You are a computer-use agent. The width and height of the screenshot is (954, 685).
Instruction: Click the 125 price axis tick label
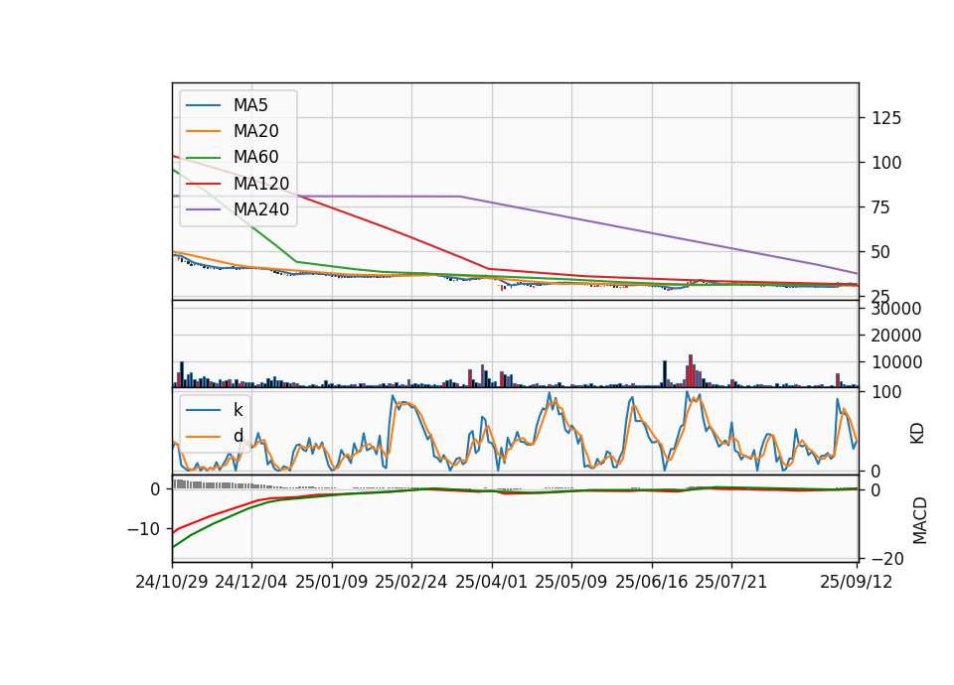click(x=886, y=118)
